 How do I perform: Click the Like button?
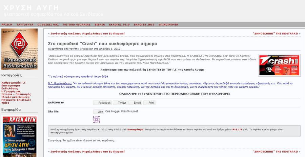coord(99,112)
